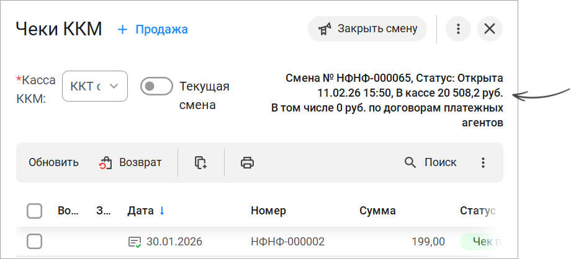Click the copy document icon in toolbar
The height and width of the screenshot is (259, 571).
[200, 163]
